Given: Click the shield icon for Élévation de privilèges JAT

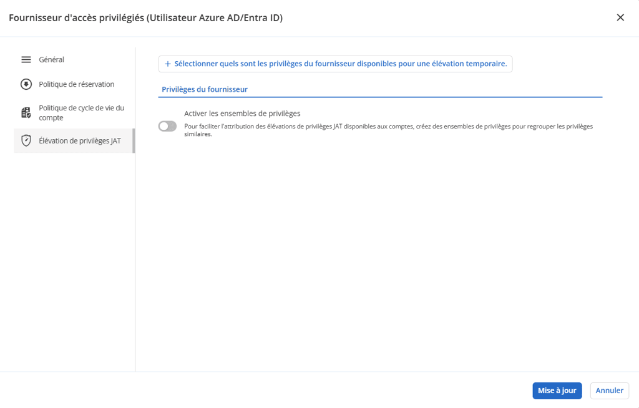Looking at the screenshot, I should tap(26, 141).
